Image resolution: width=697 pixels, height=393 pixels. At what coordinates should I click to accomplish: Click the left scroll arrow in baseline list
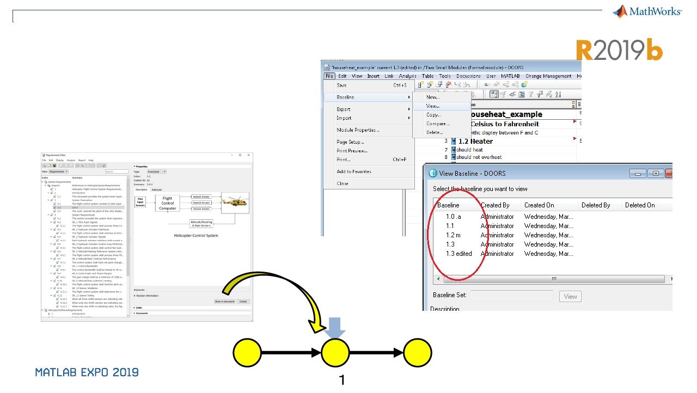point(438,279)
